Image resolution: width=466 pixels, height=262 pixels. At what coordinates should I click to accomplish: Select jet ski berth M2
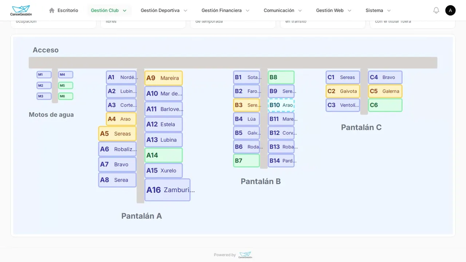point(44,86)
